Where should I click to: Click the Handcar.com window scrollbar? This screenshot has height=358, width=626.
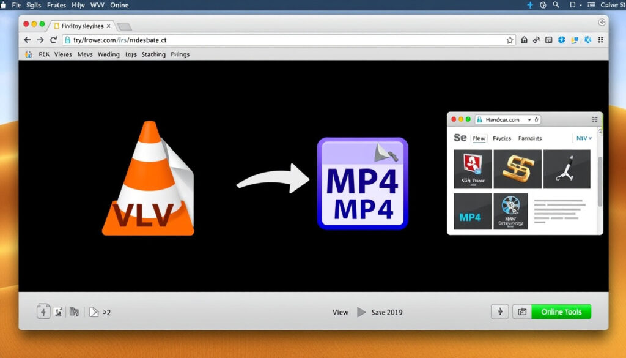click(x=600, y=182)
